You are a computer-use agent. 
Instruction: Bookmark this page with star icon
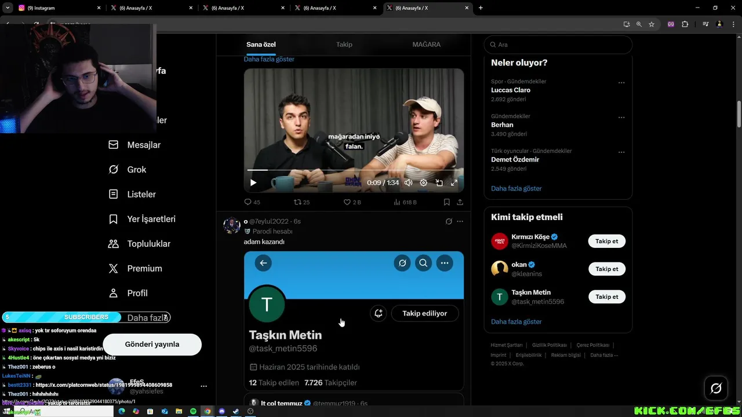pos(652,24)
